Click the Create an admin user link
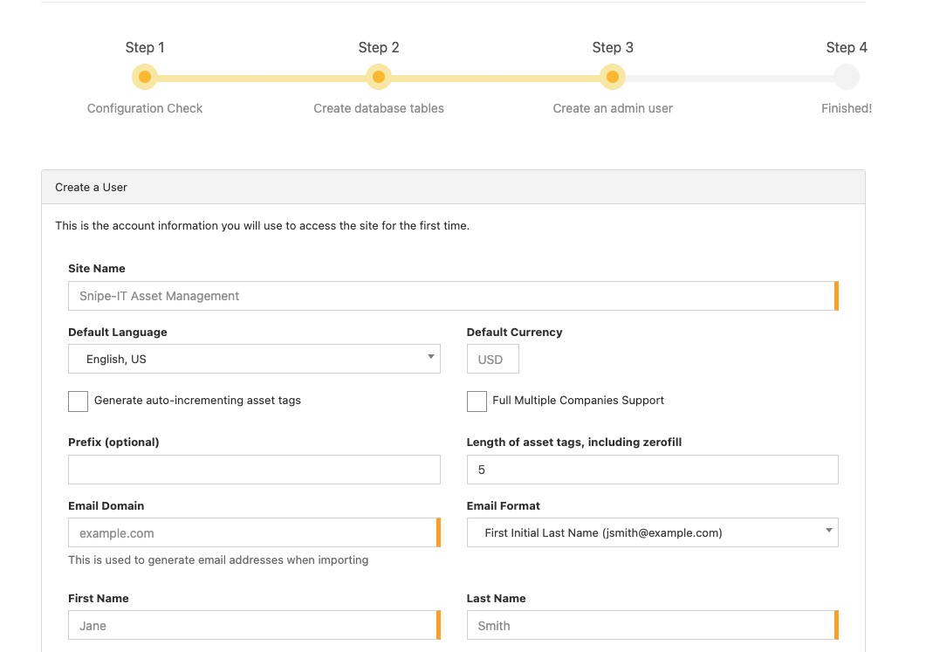 point(613,108)
